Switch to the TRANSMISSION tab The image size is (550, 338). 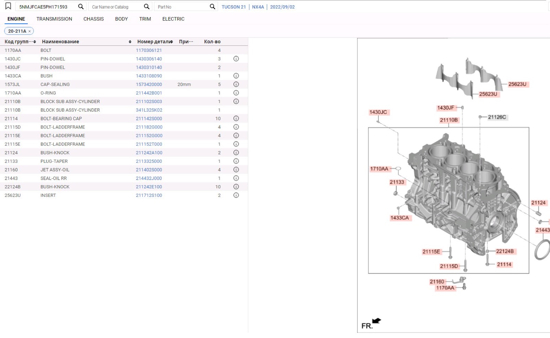point(54,19)
